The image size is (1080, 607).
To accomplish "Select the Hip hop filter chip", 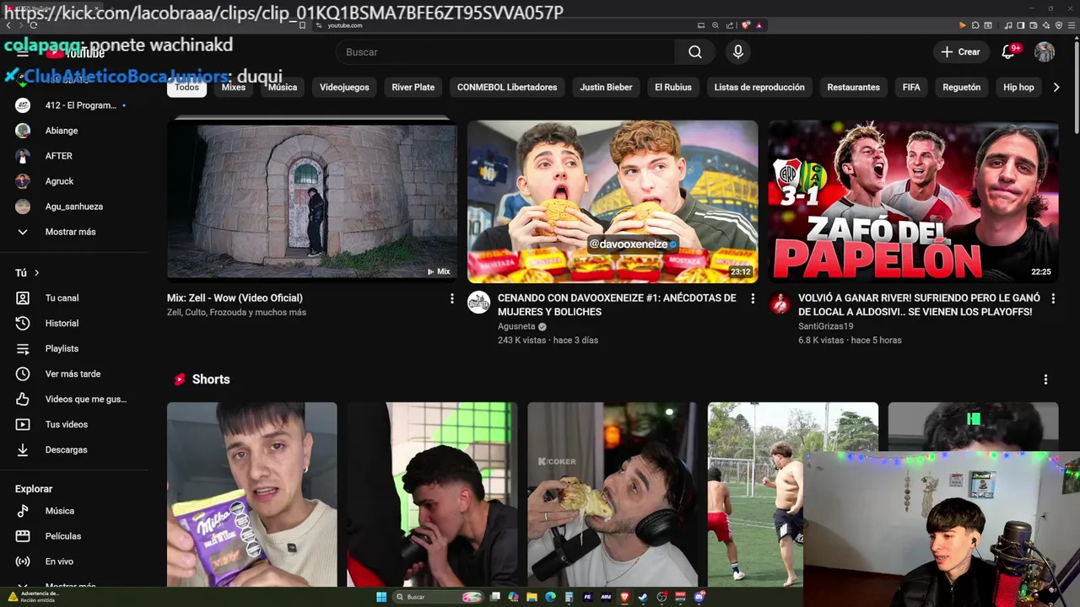I will [x=1018, y=87].
